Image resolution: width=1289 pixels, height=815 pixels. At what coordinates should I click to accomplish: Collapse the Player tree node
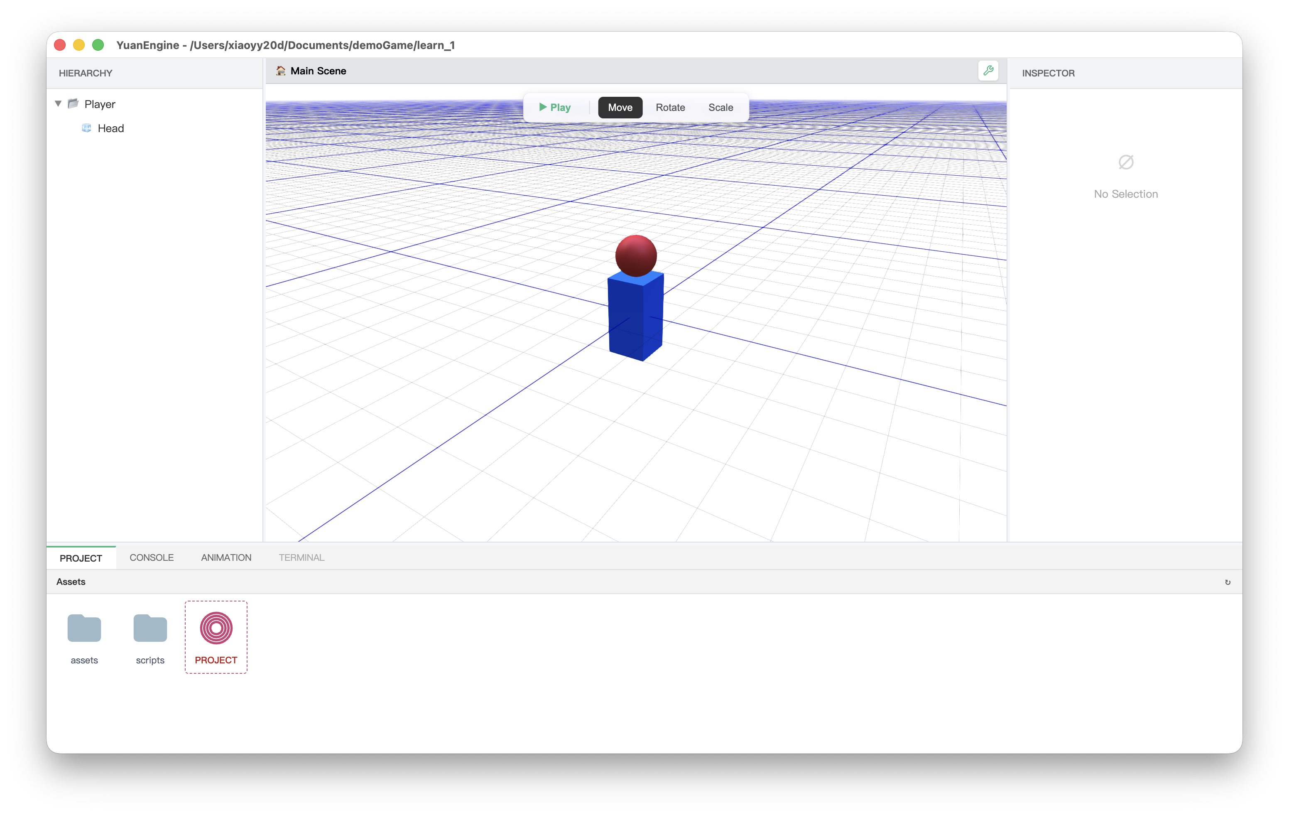tap(59, 103)
